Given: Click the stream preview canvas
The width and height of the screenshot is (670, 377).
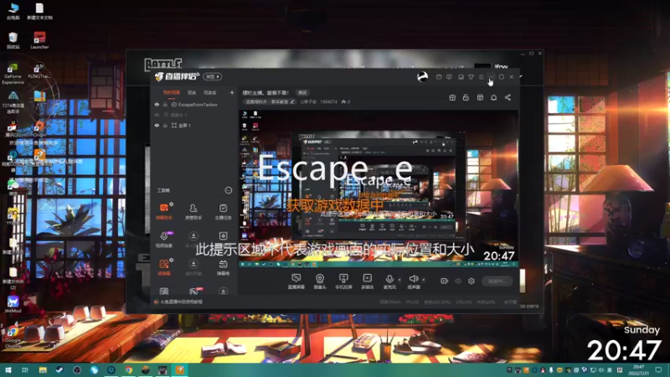Looking at the screenshot, I should 379,188.
